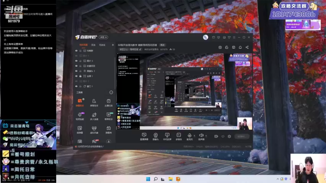Image resolution: width=326 pixels, height=183 pixels.
Task: Hide the 摄像头 1 layer
Action: [x=76, y=71]
